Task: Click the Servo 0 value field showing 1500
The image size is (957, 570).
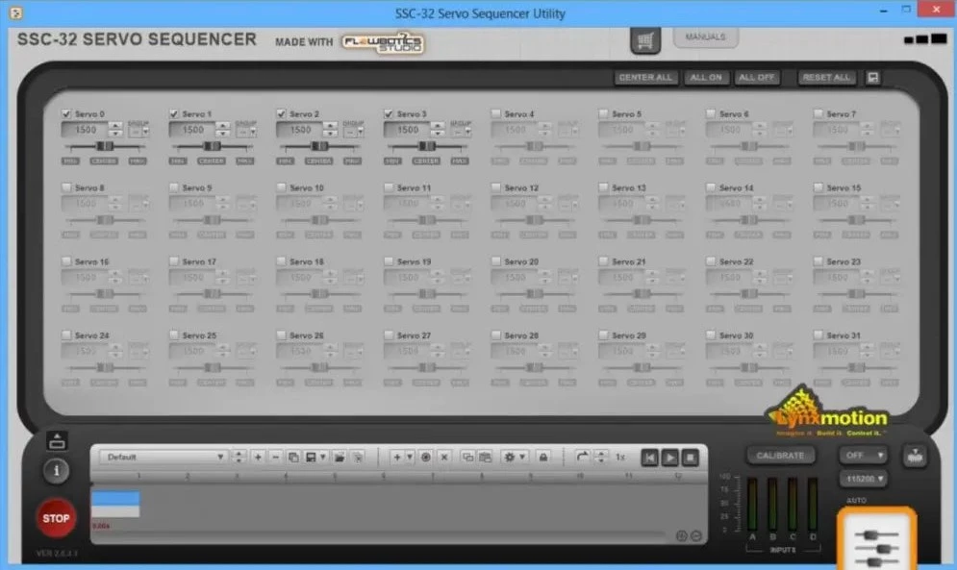Action: [x=85, y=130]
